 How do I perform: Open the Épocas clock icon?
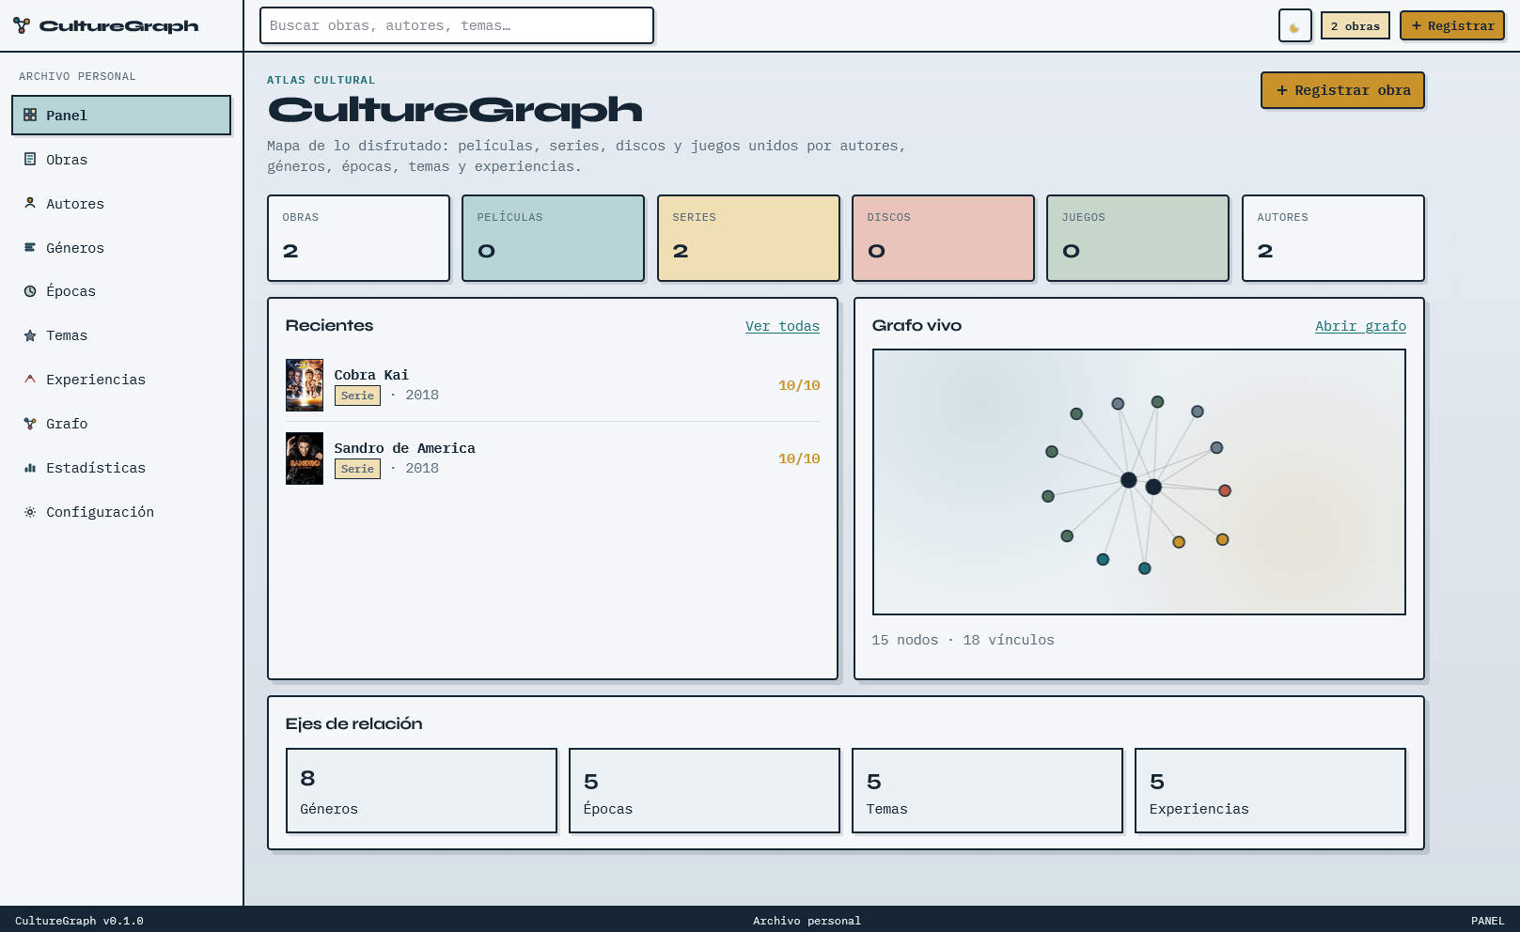[x=30, y=291]
